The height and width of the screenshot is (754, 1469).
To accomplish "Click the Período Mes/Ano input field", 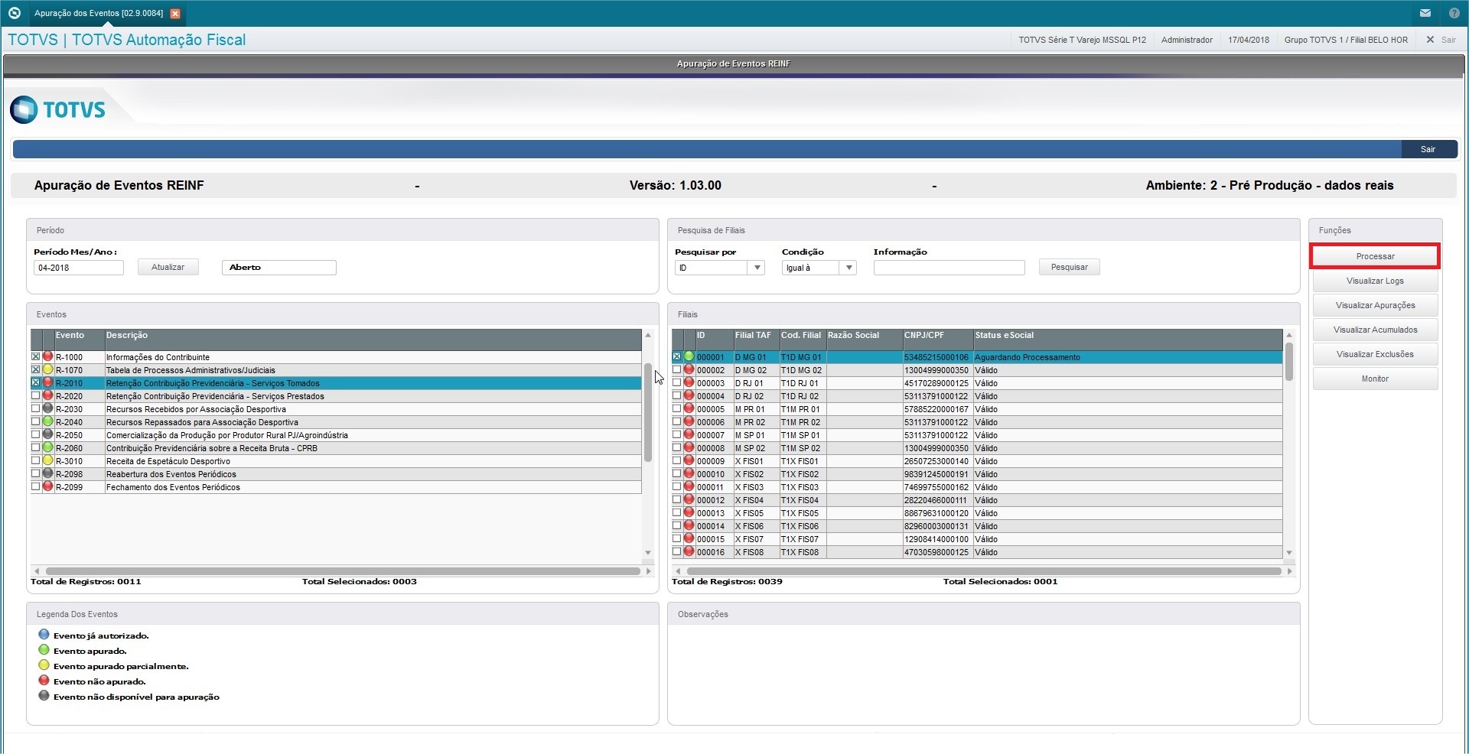I will [79, 268].
